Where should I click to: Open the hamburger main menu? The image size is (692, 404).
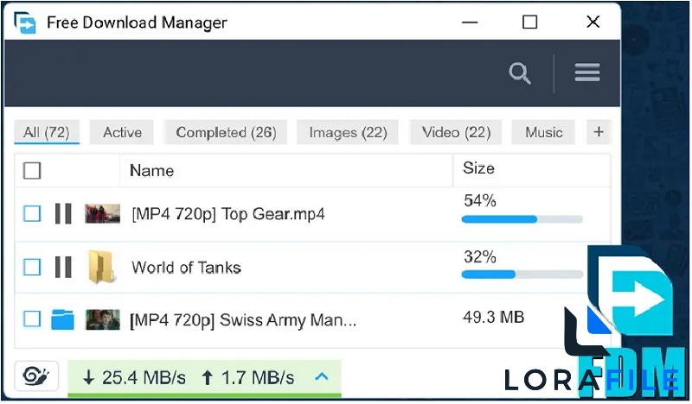(587, 73)
